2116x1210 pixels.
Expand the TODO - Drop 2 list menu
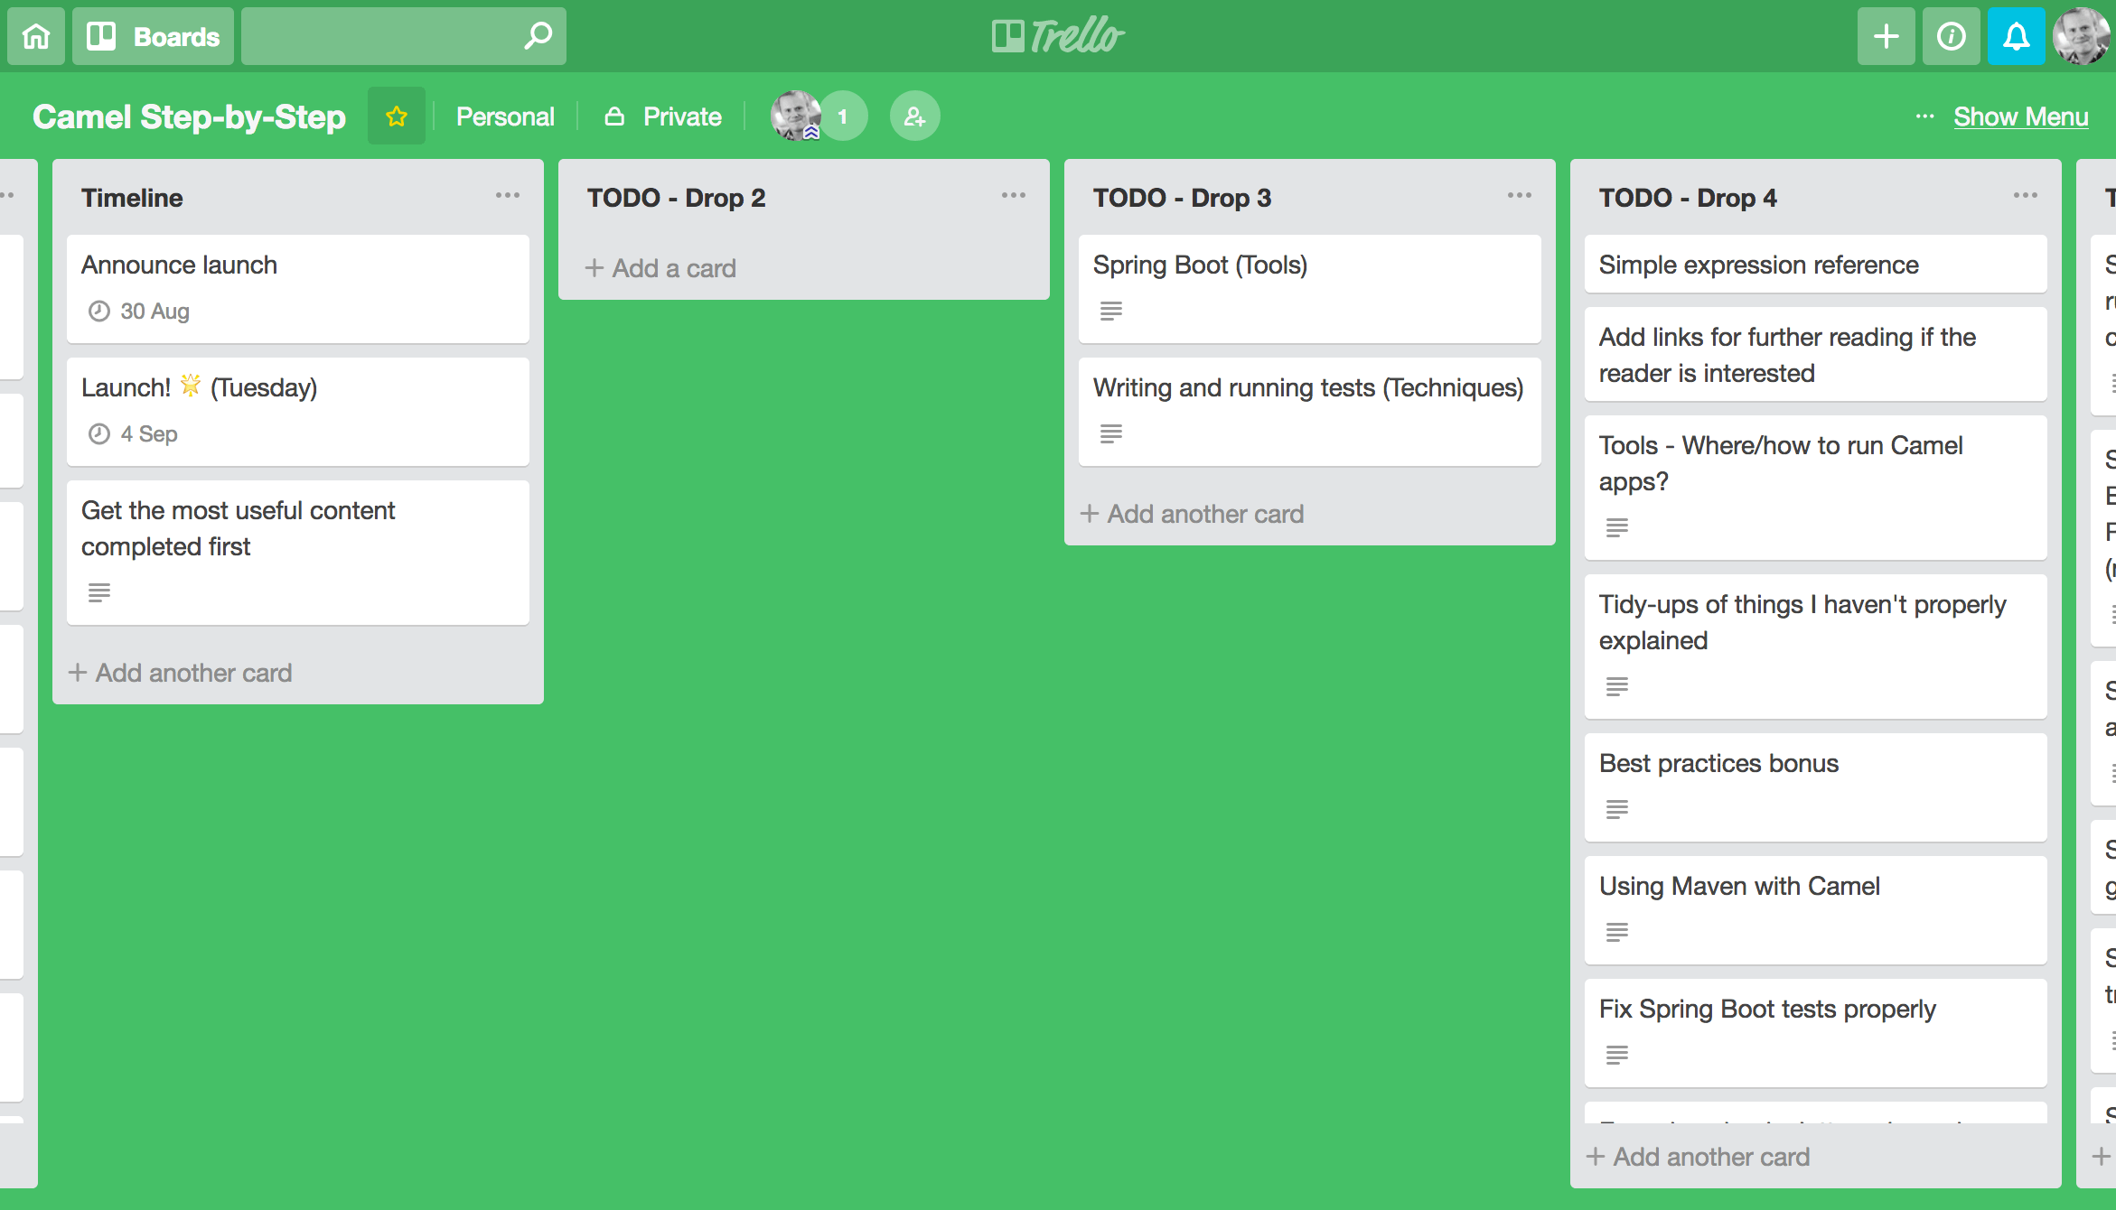point(1013,196)
